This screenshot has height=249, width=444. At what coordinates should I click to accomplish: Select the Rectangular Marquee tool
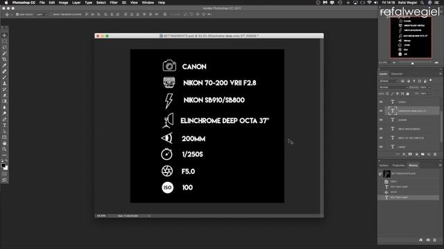click(4, 41)
